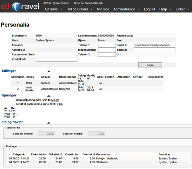The width and height of the screenshot is (192, 169).
Task: Click the Logg ut menu item
Action: click(x=149, y=9)
